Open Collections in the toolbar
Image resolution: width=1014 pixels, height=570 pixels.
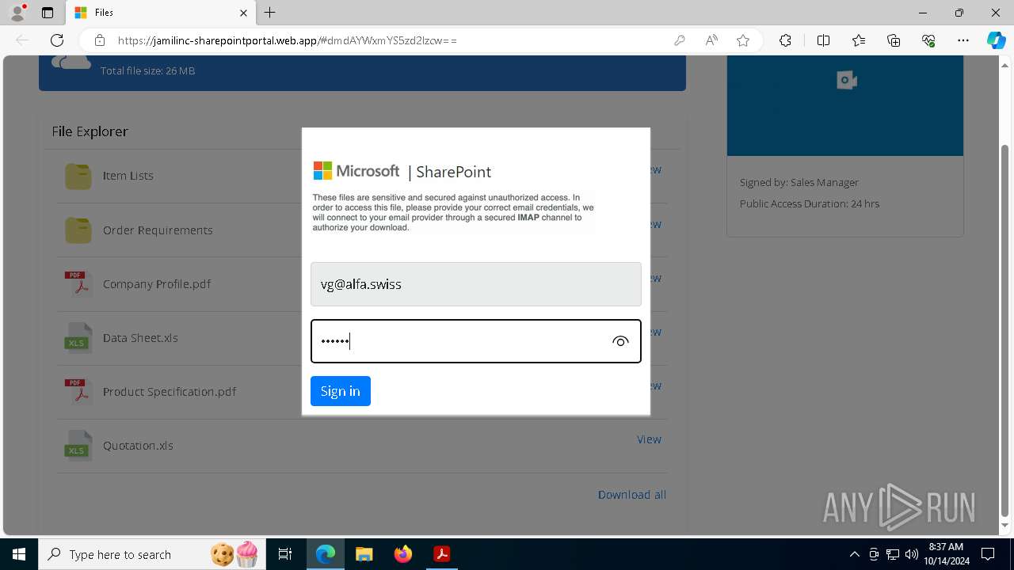tap(894, 40)
